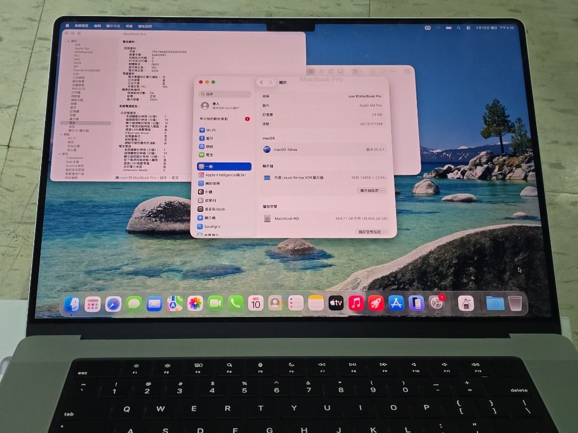578x433 pixels.
Task: Select Thunderbolt/USB4 in System Information sidebar
Action: pyautogui.click(x=87, y=71)
